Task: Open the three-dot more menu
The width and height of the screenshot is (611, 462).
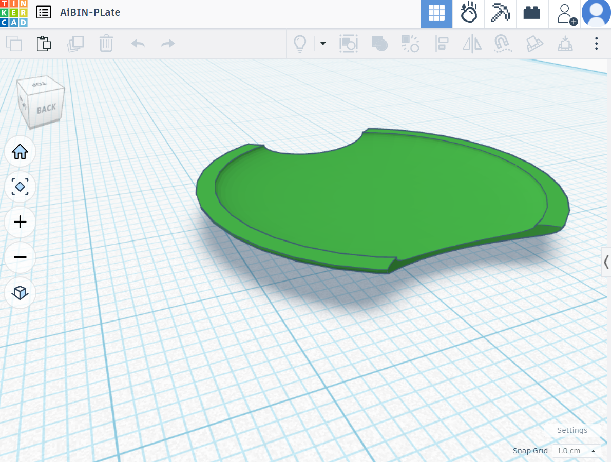Action: [596, 44]
